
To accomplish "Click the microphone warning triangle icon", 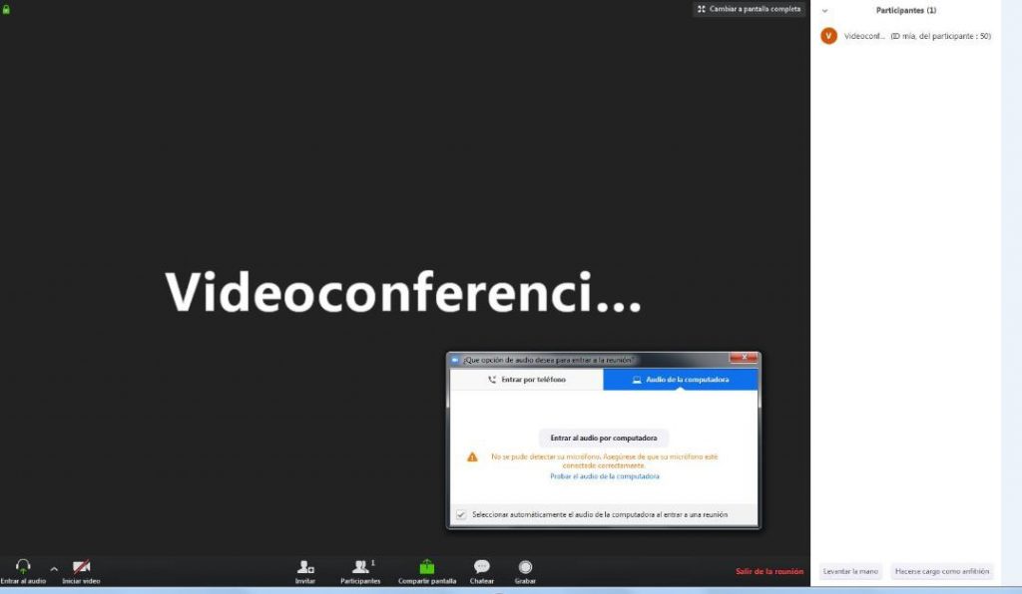I will pyautogui.click(x=472, y=456).
